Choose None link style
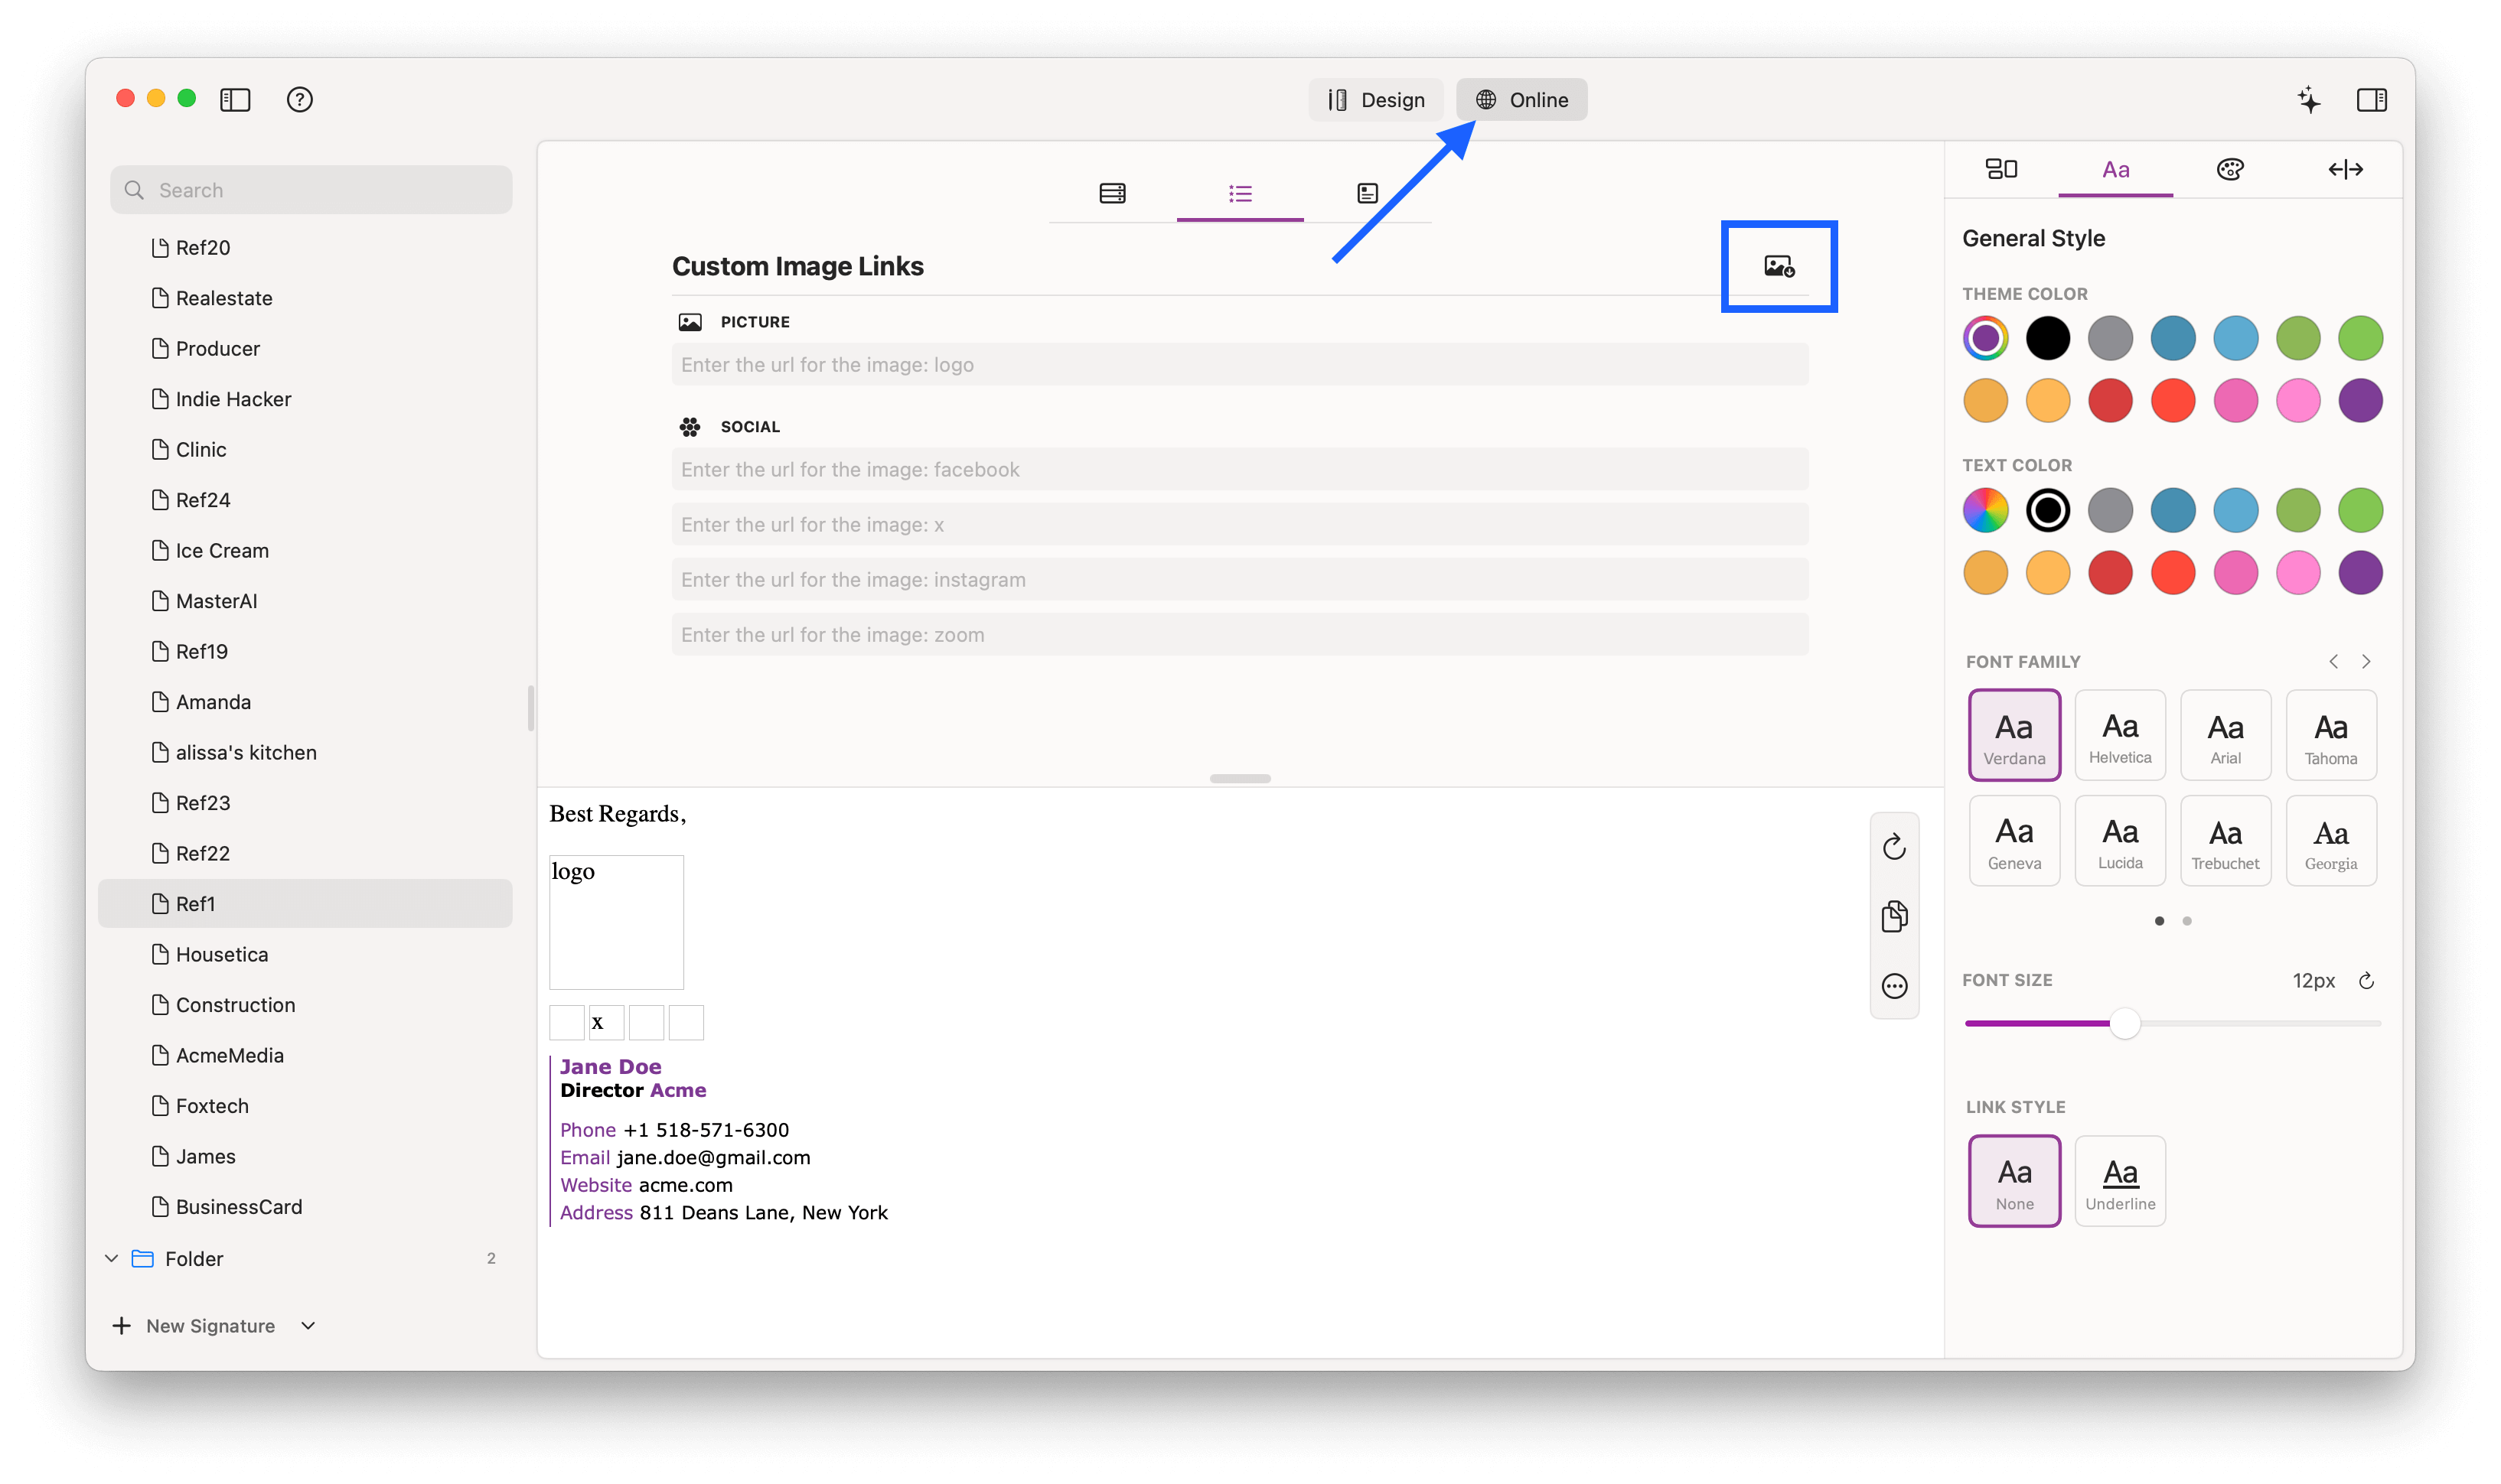Viewport: 2501px width, 1484px height. point(2014,1180)
